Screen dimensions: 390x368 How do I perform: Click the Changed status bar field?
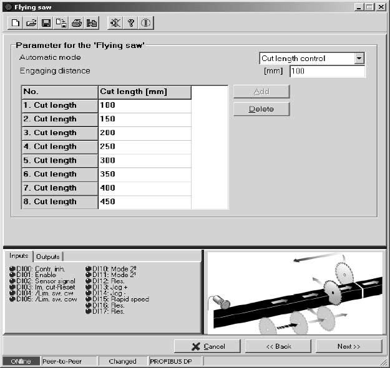click(x=123, y=361)
